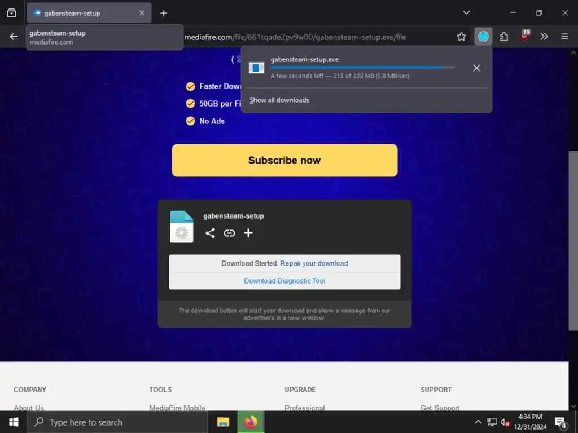Screen dimensions: 578x433
Task: Click the page vertical scrollbar thumb
Action: (573, 241)
